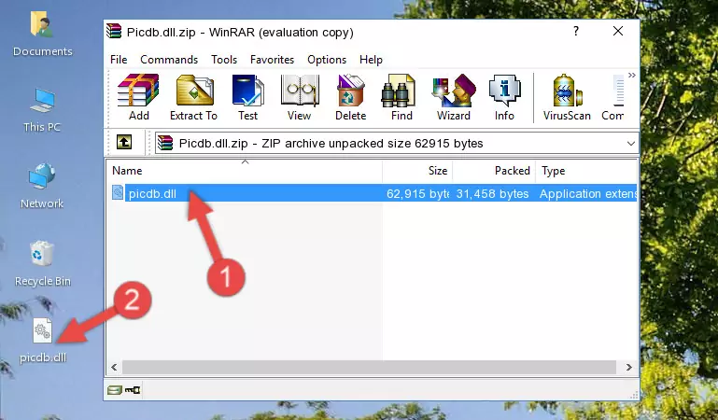The width and height of the screenshot is (718, 420).
Task: Sort by the Packed column header
Action: pyautogui.click(x=494, y=171)
